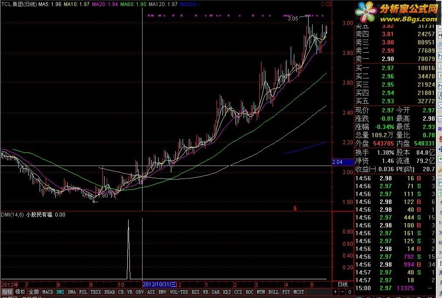The width and height of the screenshot is (442, 298).
Task: Choose the WR indicator
Action: 205,292
